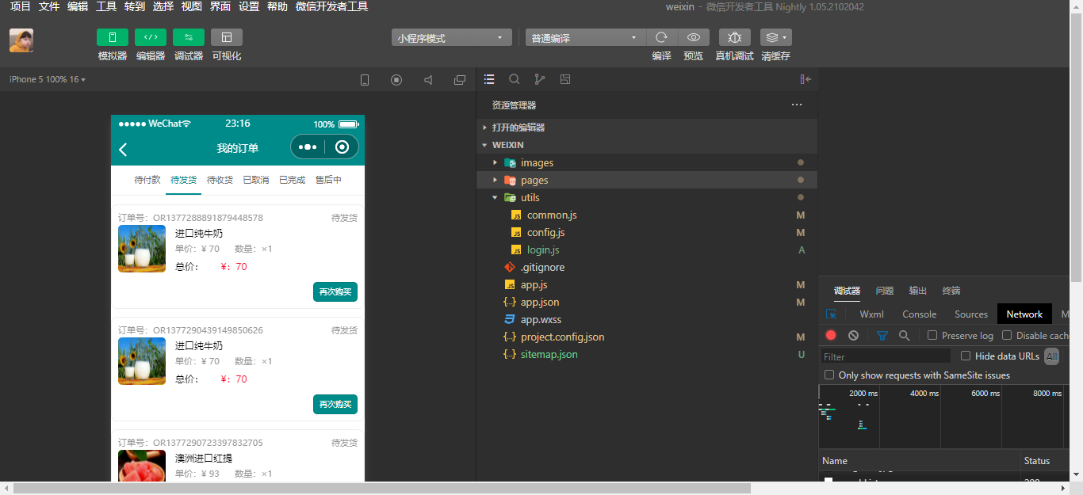The height and width of the screenshot is (495, 1083).
Task: Click the preview eye icon
Action: pos(694,37)
